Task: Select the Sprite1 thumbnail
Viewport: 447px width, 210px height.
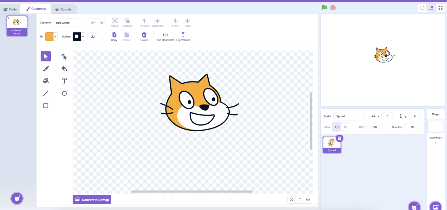Action: click(x=332, y=145)
